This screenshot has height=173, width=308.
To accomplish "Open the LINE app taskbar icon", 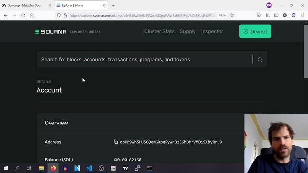I will coord(114,168).
